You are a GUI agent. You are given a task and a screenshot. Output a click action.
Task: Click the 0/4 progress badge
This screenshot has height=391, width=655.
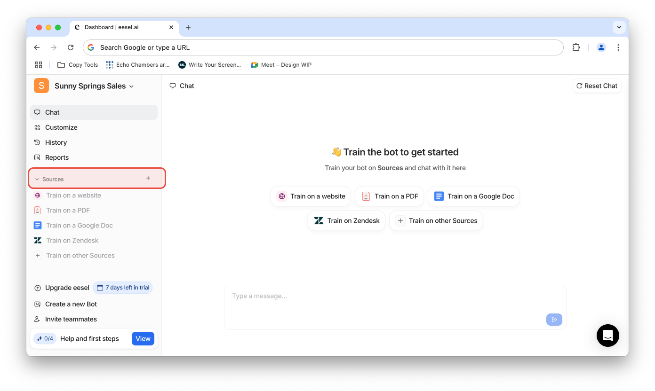click(x=45, y=338)
